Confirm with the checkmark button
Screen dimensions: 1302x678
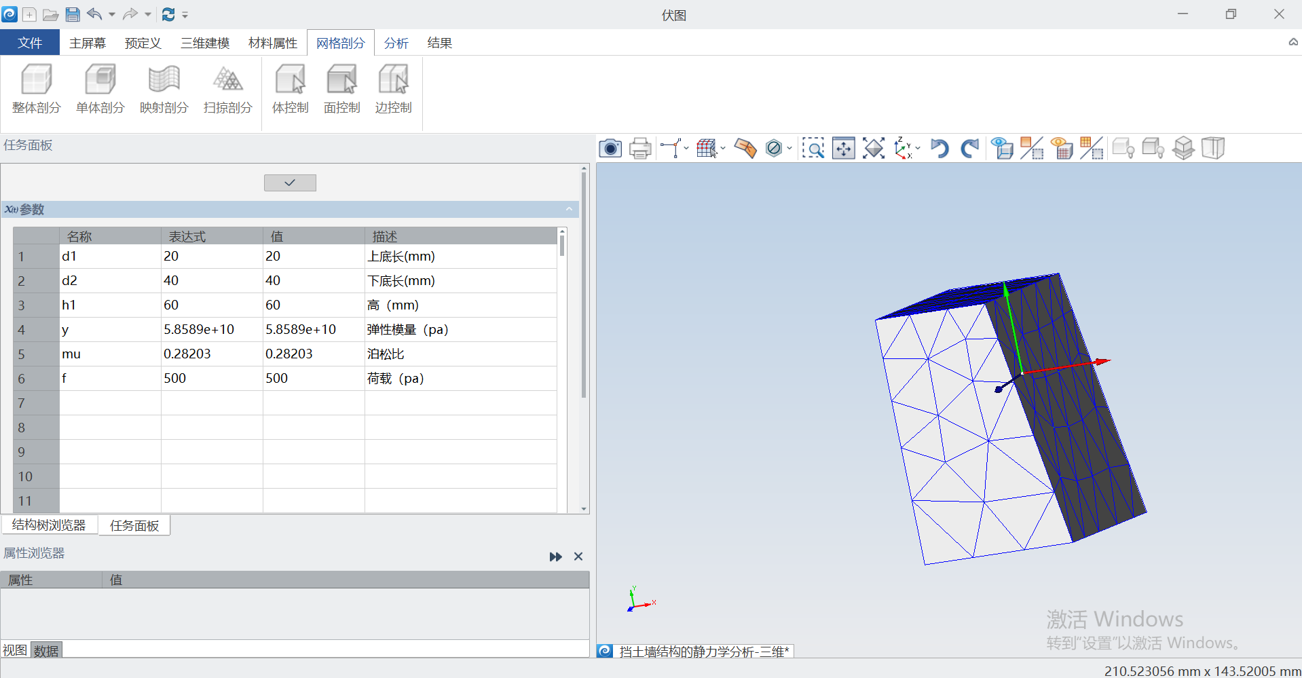(x=290, y=183)
